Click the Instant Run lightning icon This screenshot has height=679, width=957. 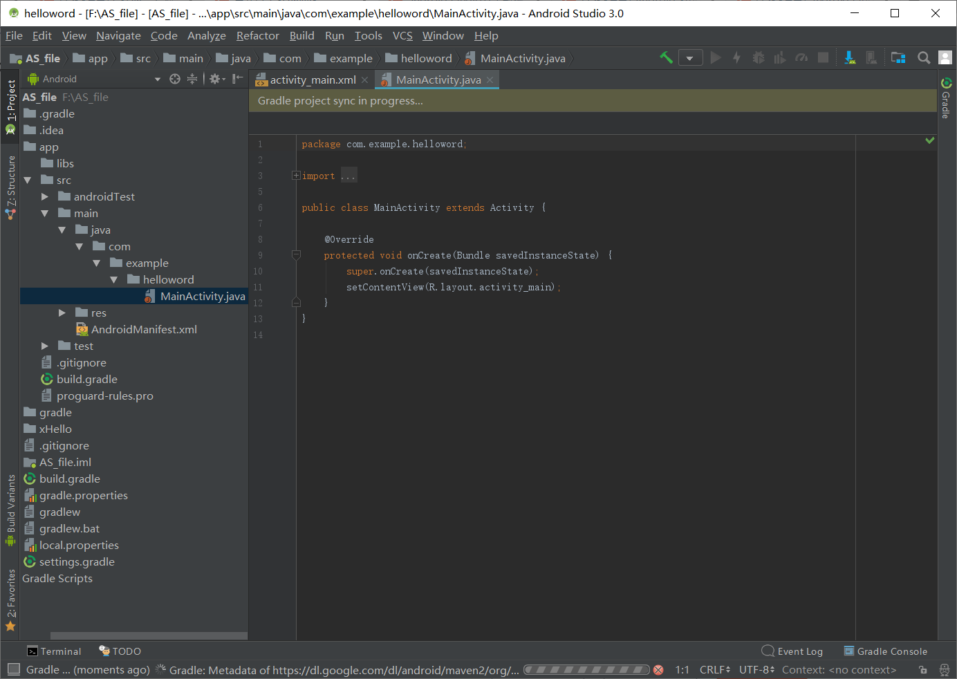pos(736,58)
